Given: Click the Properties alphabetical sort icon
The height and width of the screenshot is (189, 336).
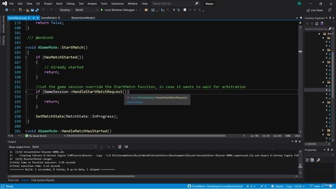Looking at the screenshot, I should (x=312, y=160).
